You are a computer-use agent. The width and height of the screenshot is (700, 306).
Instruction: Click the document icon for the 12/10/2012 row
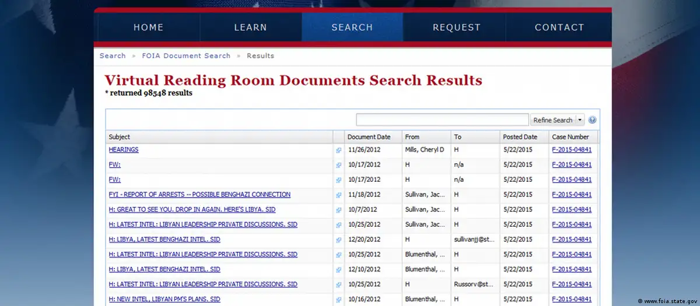click(338, 270)
